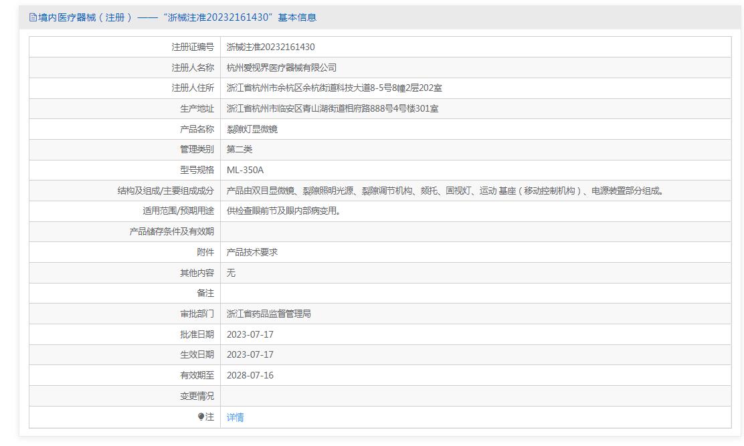Select attachment value 产品技术要求
Viewport: 744px width, 446px height.
[x=252, y=252]
